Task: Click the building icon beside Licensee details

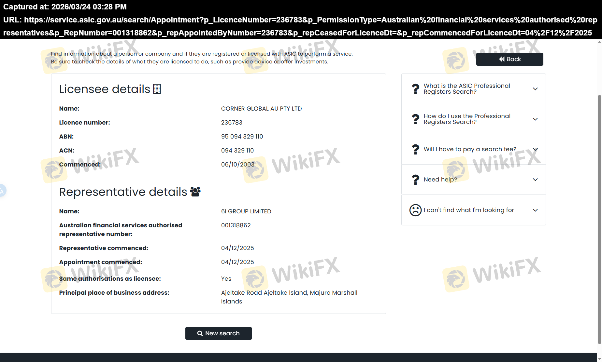Action: [x=157, y=89]
